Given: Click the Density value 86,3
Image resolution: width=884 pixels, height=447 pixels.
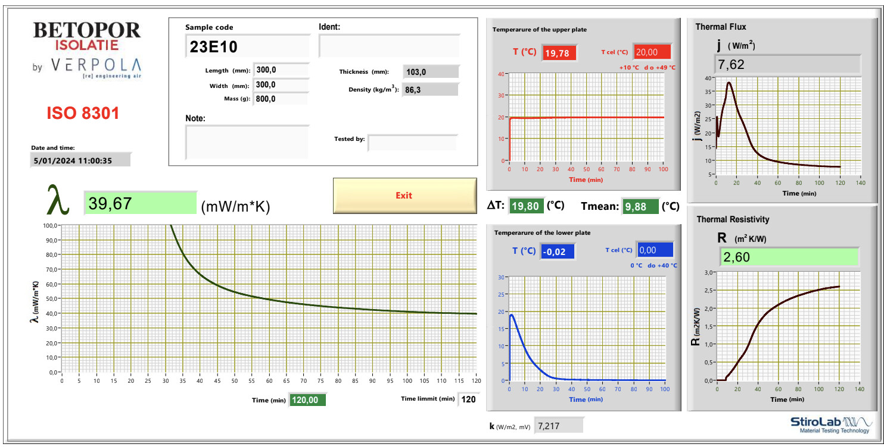Looking at the screenshot, I should (431, 90).
